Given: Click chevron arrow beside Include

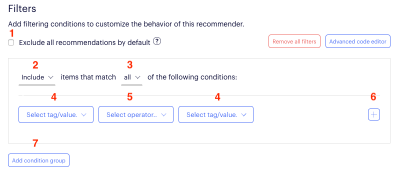Looking at the screenshot, I should point(51,77).
